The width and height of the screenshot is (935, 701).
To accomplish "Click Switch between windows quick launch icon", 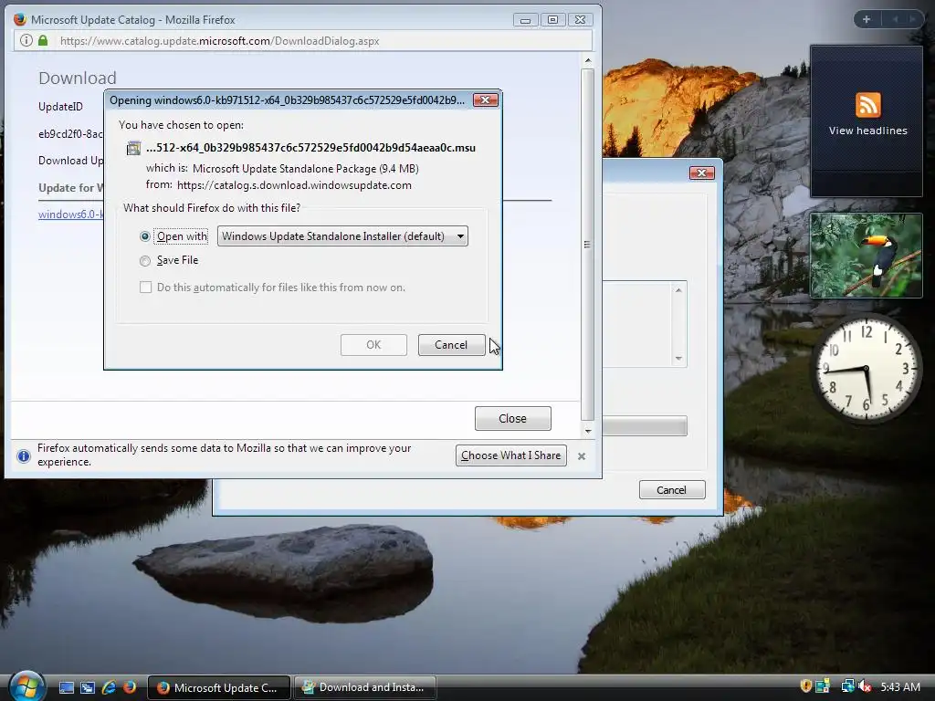I will [87, 688].
